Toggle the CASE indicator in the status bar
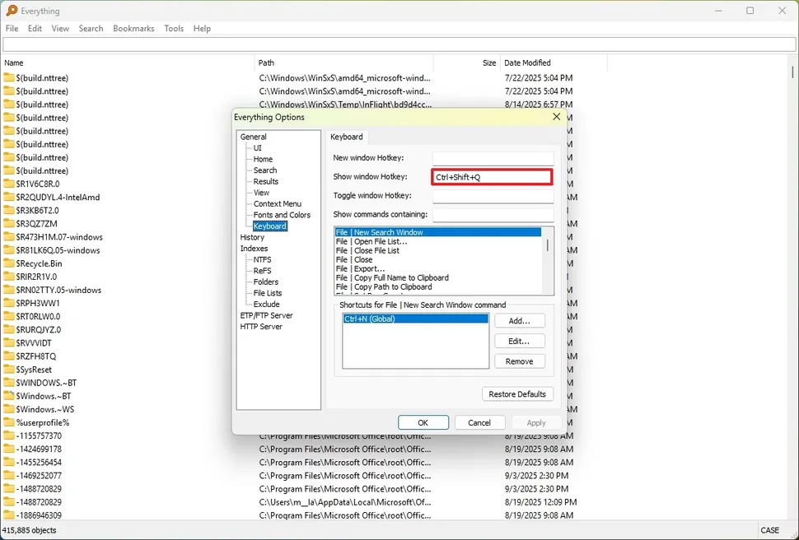Viewport: 799px width, 540px height. 769,530
